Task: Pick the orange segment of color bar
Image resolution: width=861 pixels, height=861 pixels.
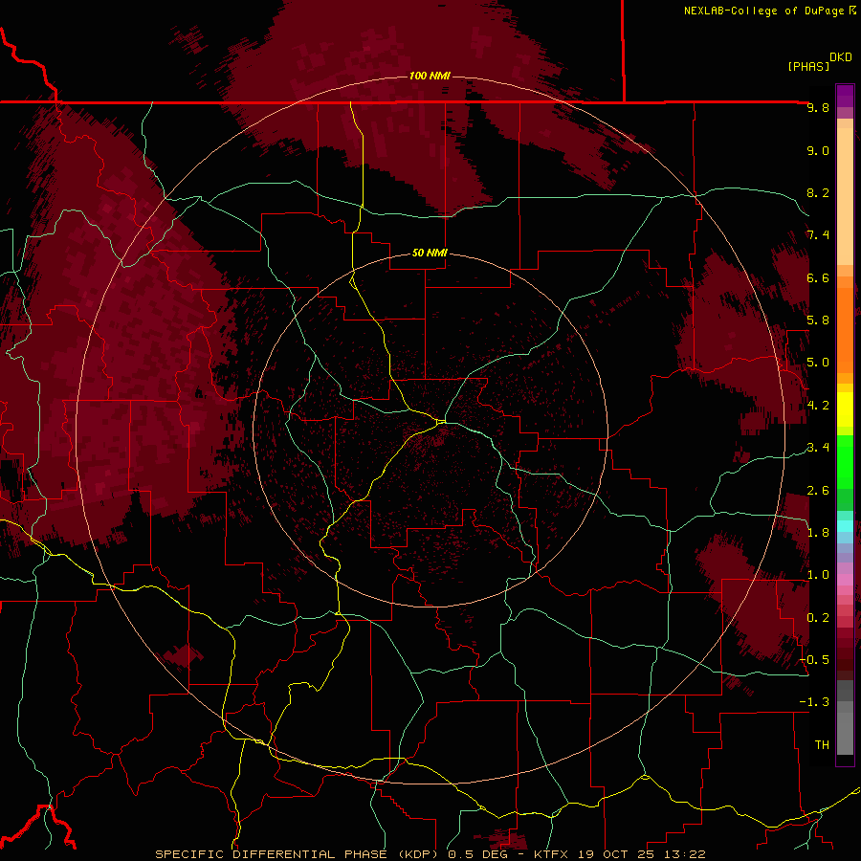Action: tap(845, 330)
